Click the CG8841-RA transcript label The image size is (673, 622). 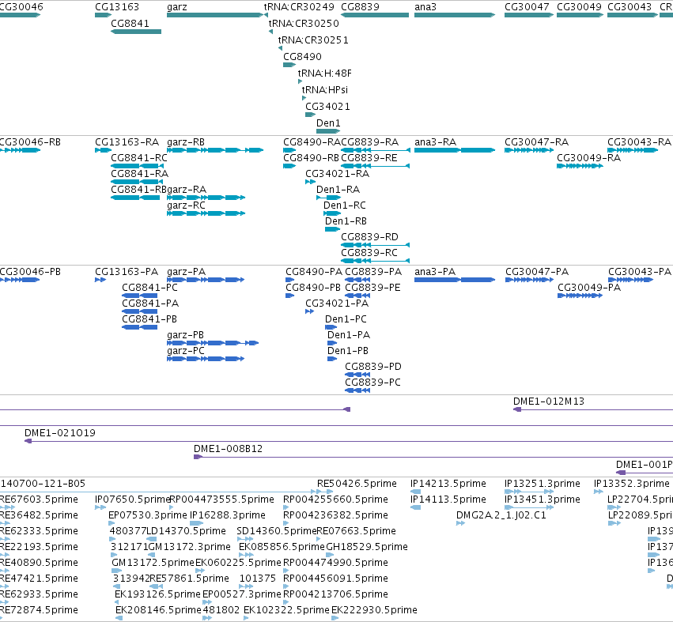[x=139, y=174]
